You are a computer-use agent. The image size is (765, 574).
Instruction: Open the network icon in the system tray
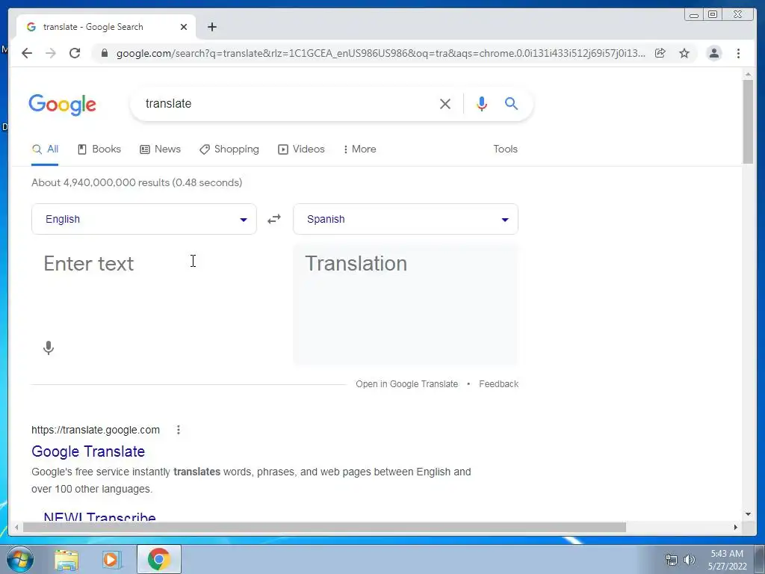(x=672, y=560)
